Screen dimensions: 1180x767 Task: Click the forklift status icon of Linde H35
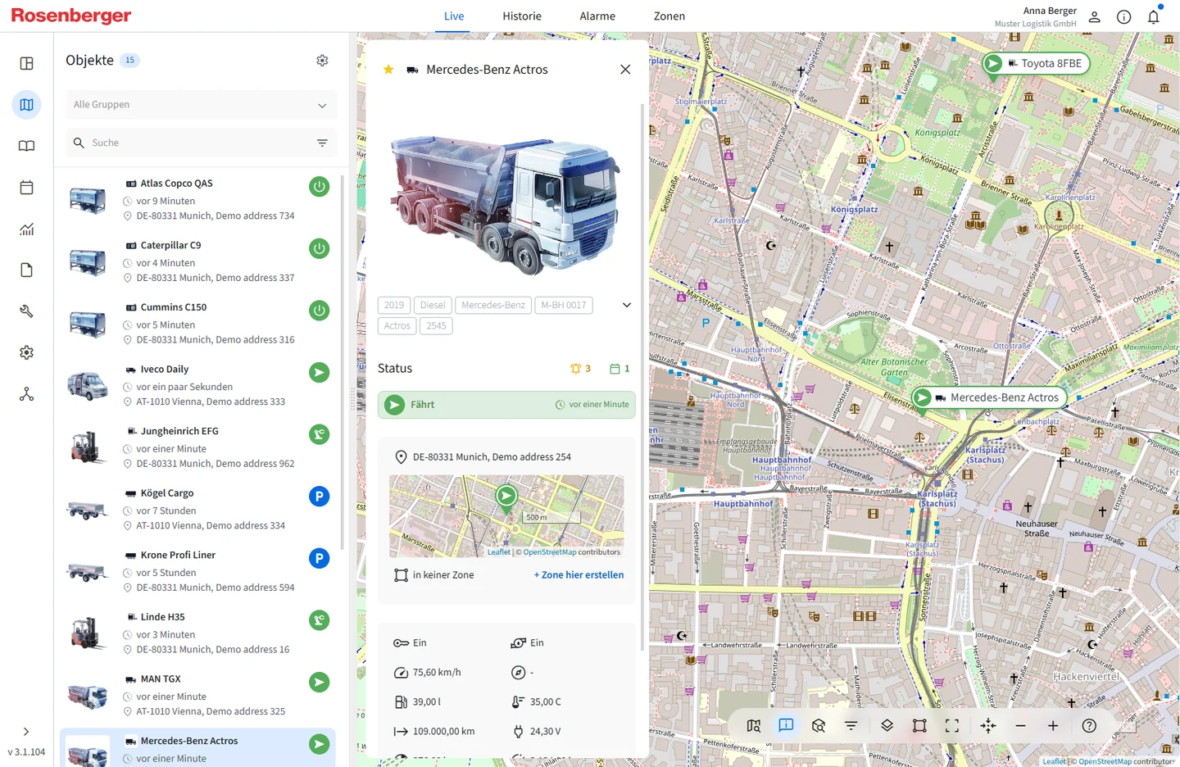tap(320, 619)
